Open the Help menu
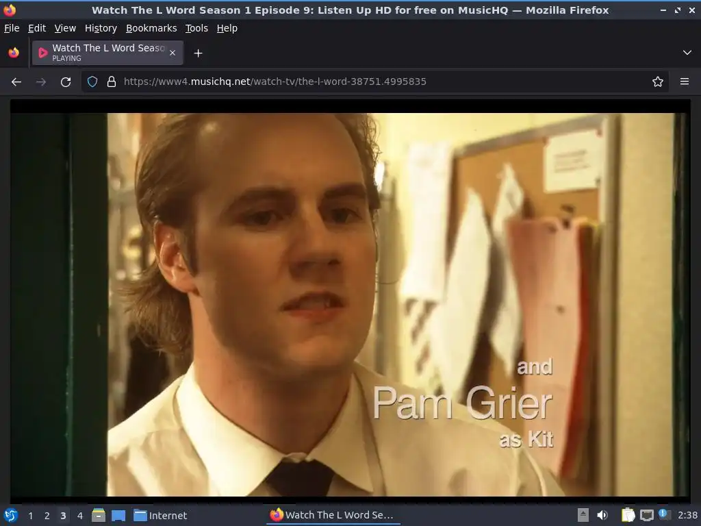701x526 pixels. (x=227, y=28)
